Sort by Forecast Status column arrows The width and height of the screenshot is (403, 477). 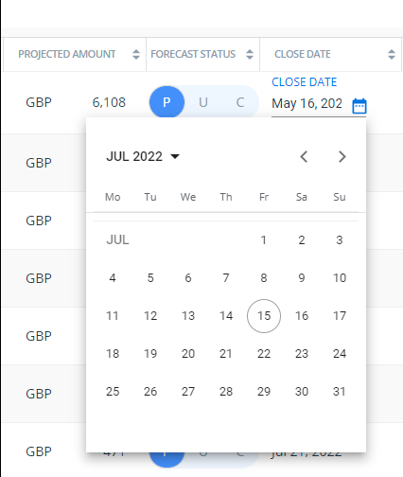pyautogui.click(x=250, y=54)
